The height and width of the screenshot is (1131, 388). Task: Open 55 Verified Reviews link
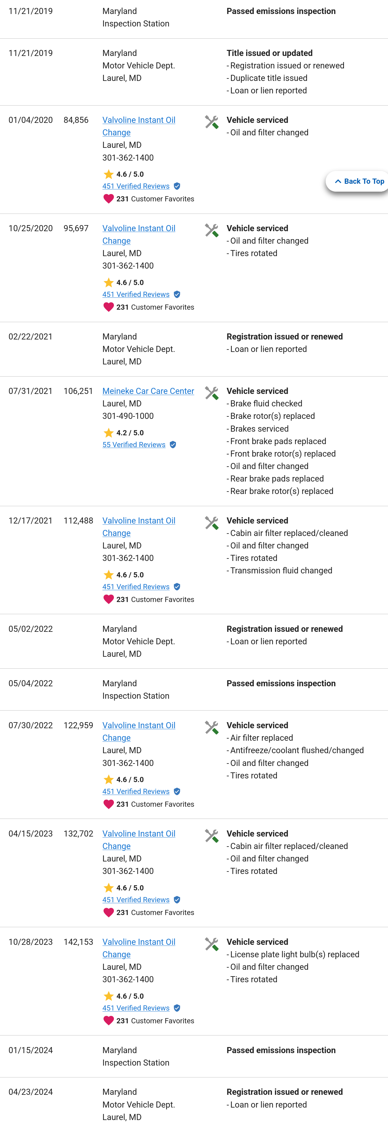(134, 445)
